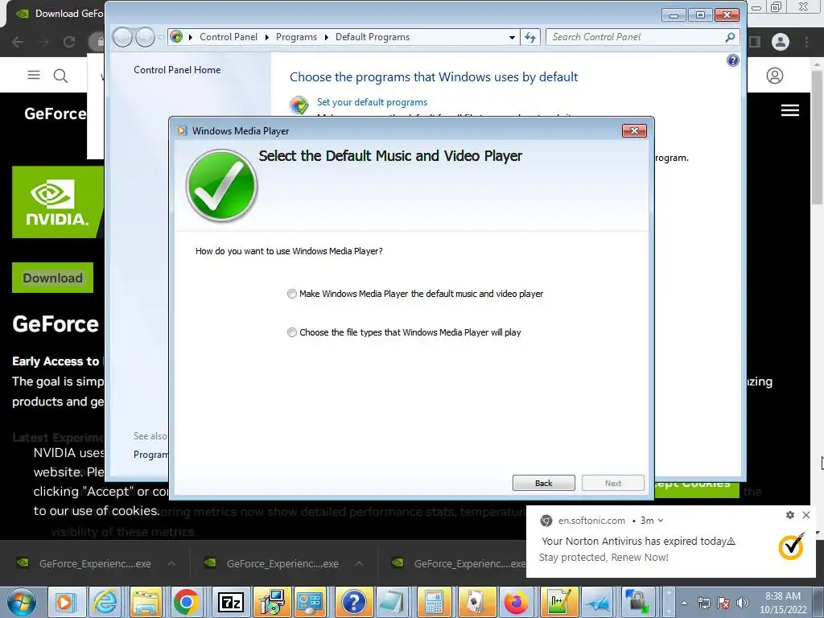Image resolution: width=824 pixels, height=618 pixels.
Task: Open 7-Zip from the taskbar
Action: coord(231,602)
